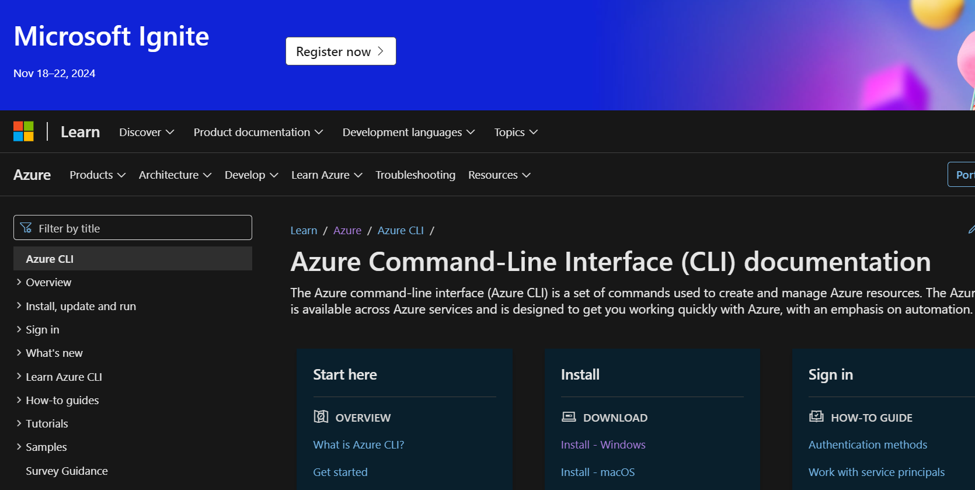Select Azure CLI in the sidebar

pos(133,259)
